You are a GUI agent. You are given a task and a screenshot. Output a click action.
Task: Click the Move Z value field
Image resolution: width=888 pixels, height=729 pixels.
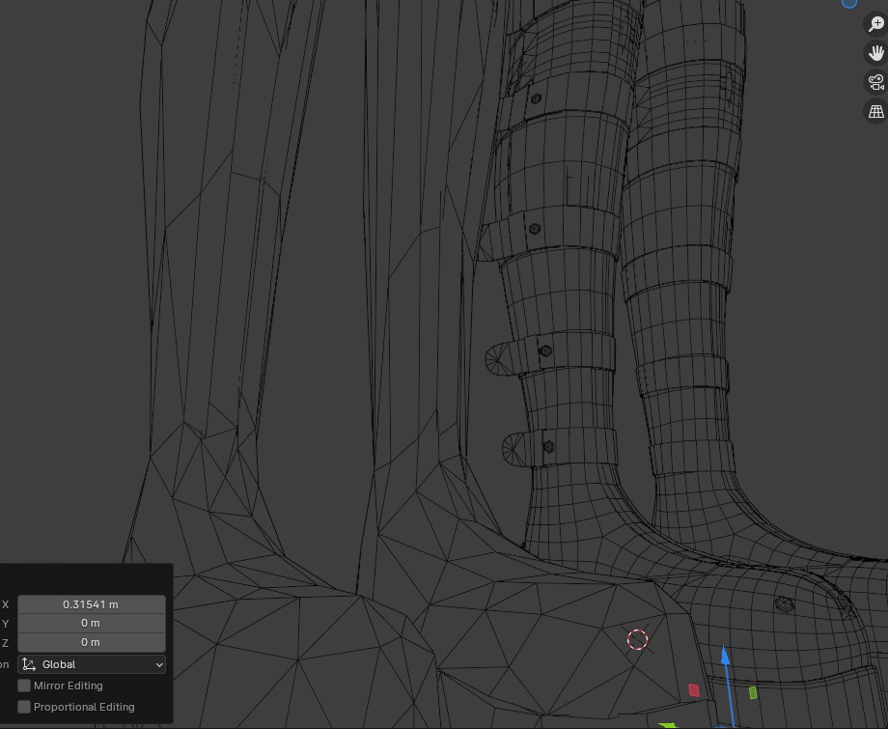pos(91,642)
